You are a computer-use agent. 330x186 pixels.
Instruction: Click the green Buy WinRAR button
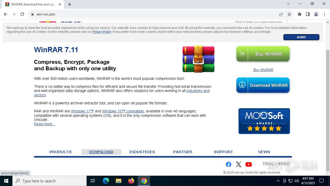click(263, 54)
